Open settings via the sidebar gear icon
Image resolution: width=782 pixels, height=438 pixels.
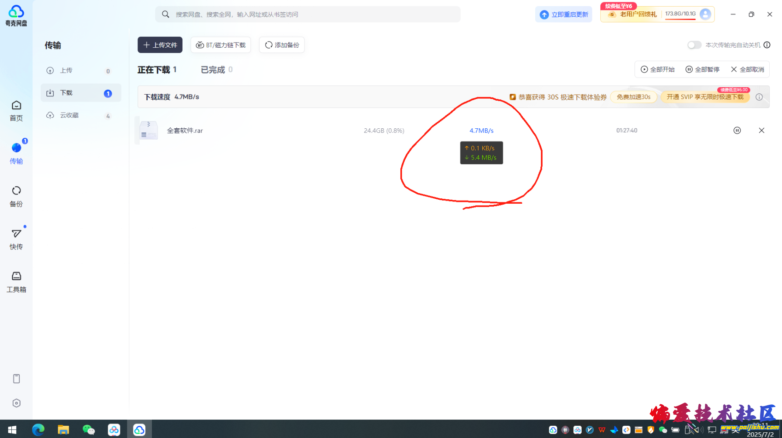coord(16,403)
